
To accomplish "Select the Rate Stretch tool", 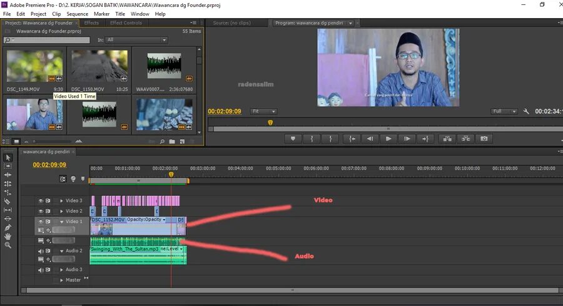I will (x=8, y=192).
